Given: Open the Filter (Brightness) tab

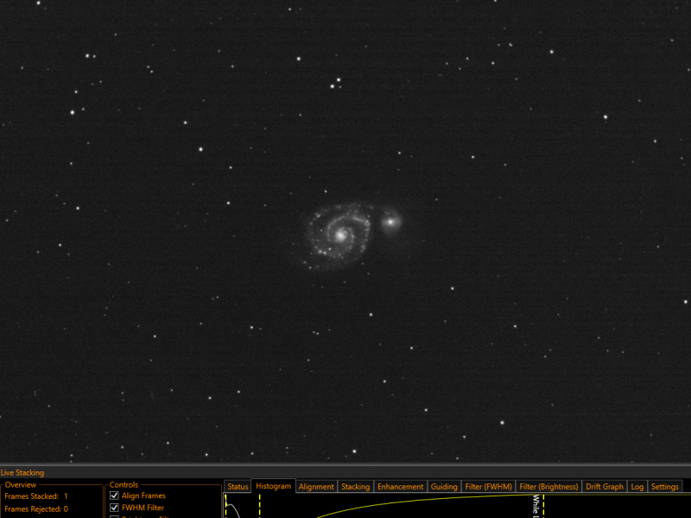Looking at the screenshot, I should tap(548, 487).
